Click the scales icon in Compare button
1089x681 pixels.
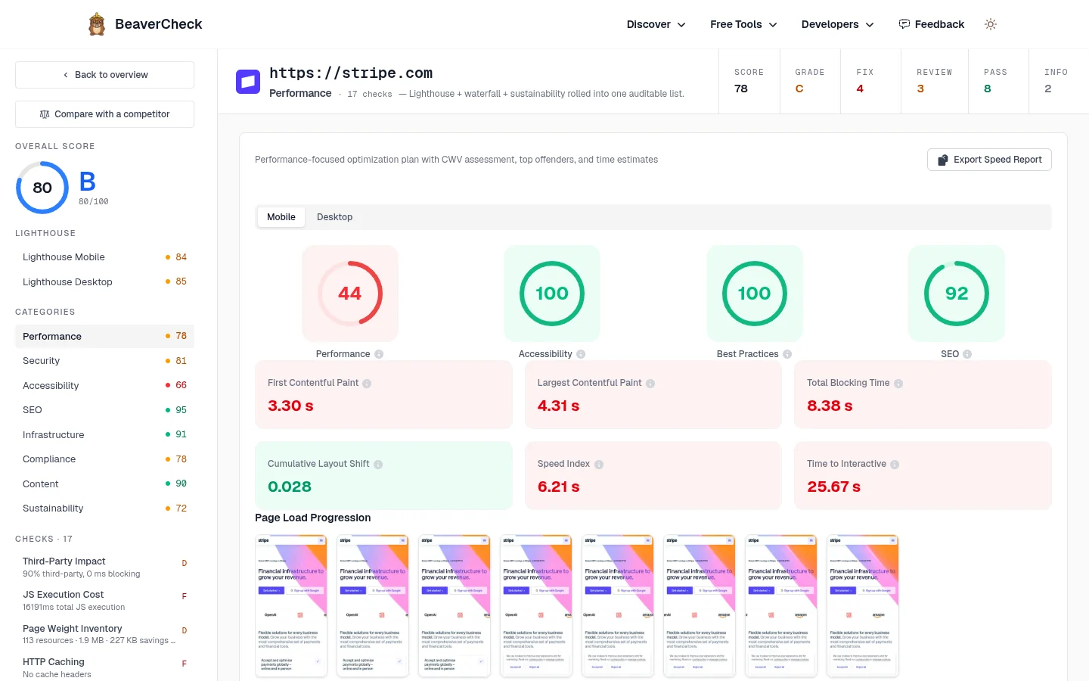tap(45, 114)
